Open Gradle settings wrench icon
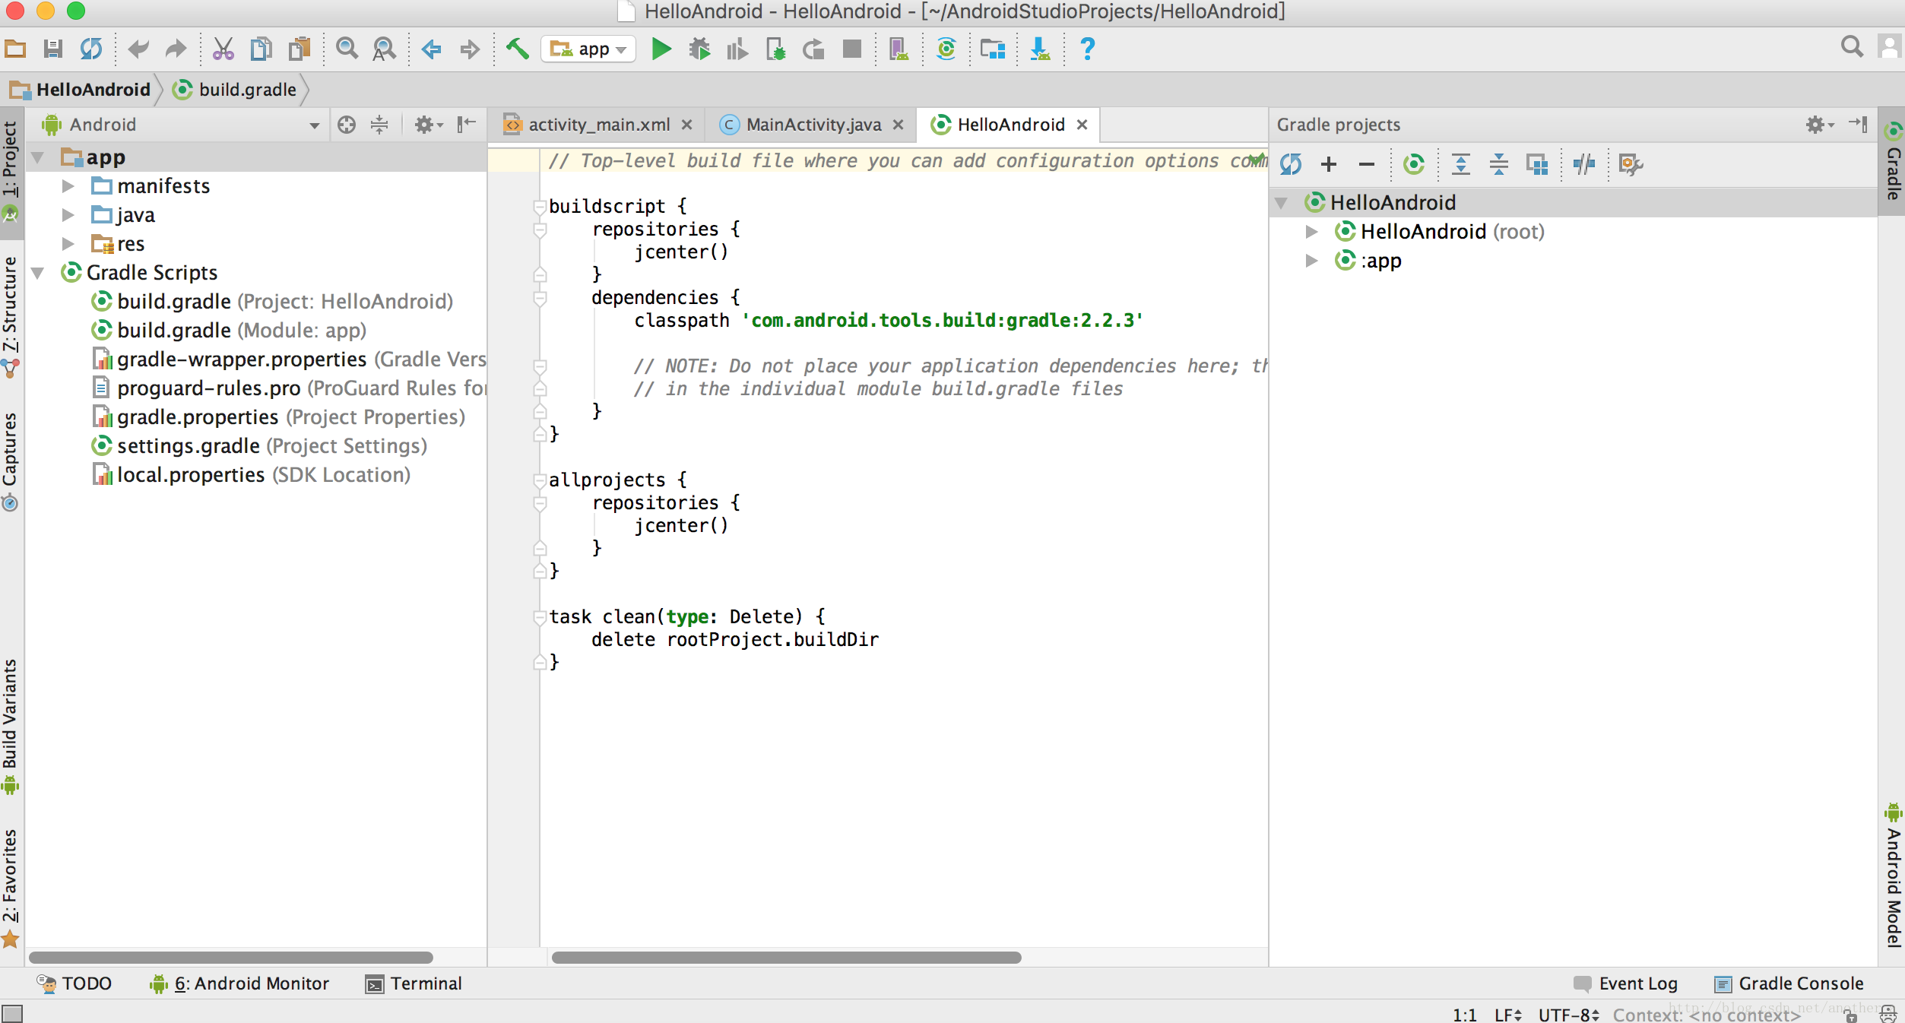This screenshot has width=1905, height=1023. 1631,164
